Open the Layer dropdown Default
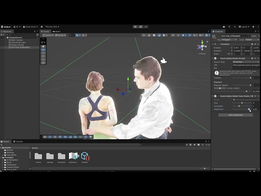Image resolution: width=261 pixels, height=196 pixels. tap(252, 40)
